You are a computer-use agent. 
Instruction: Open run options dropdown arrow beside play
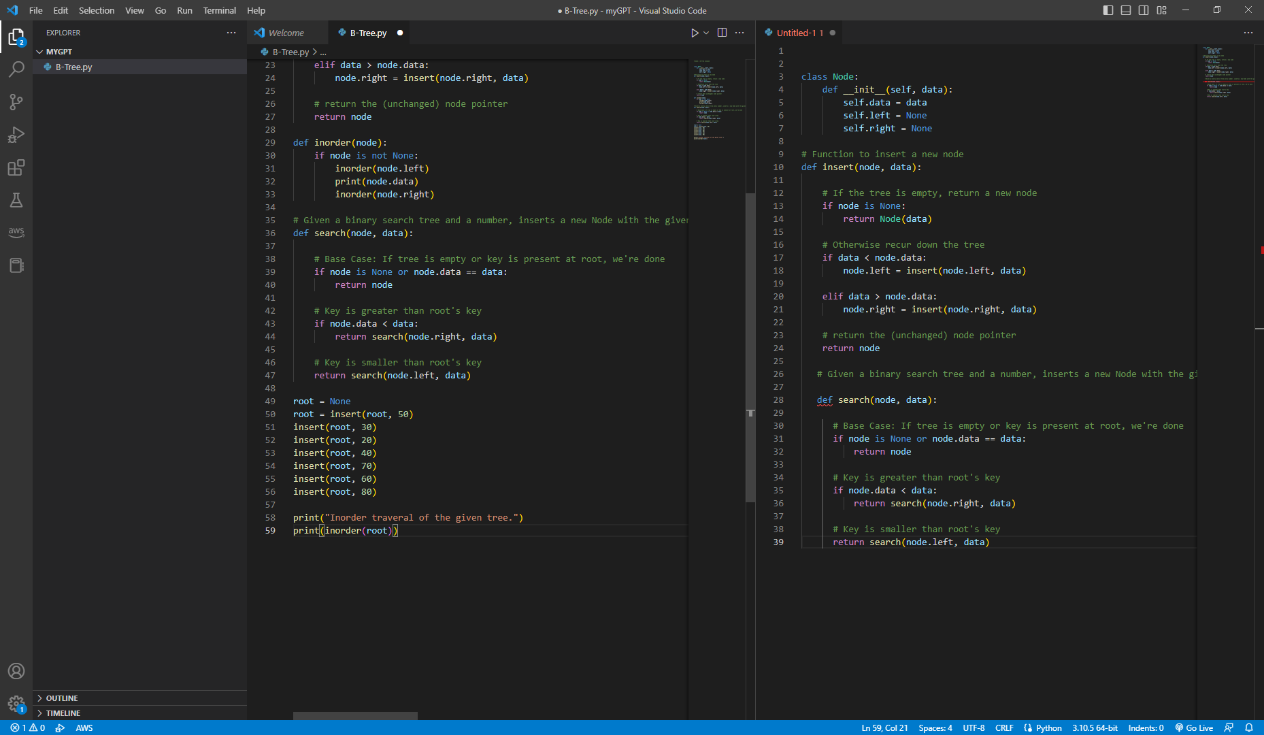tap(706, 33)
